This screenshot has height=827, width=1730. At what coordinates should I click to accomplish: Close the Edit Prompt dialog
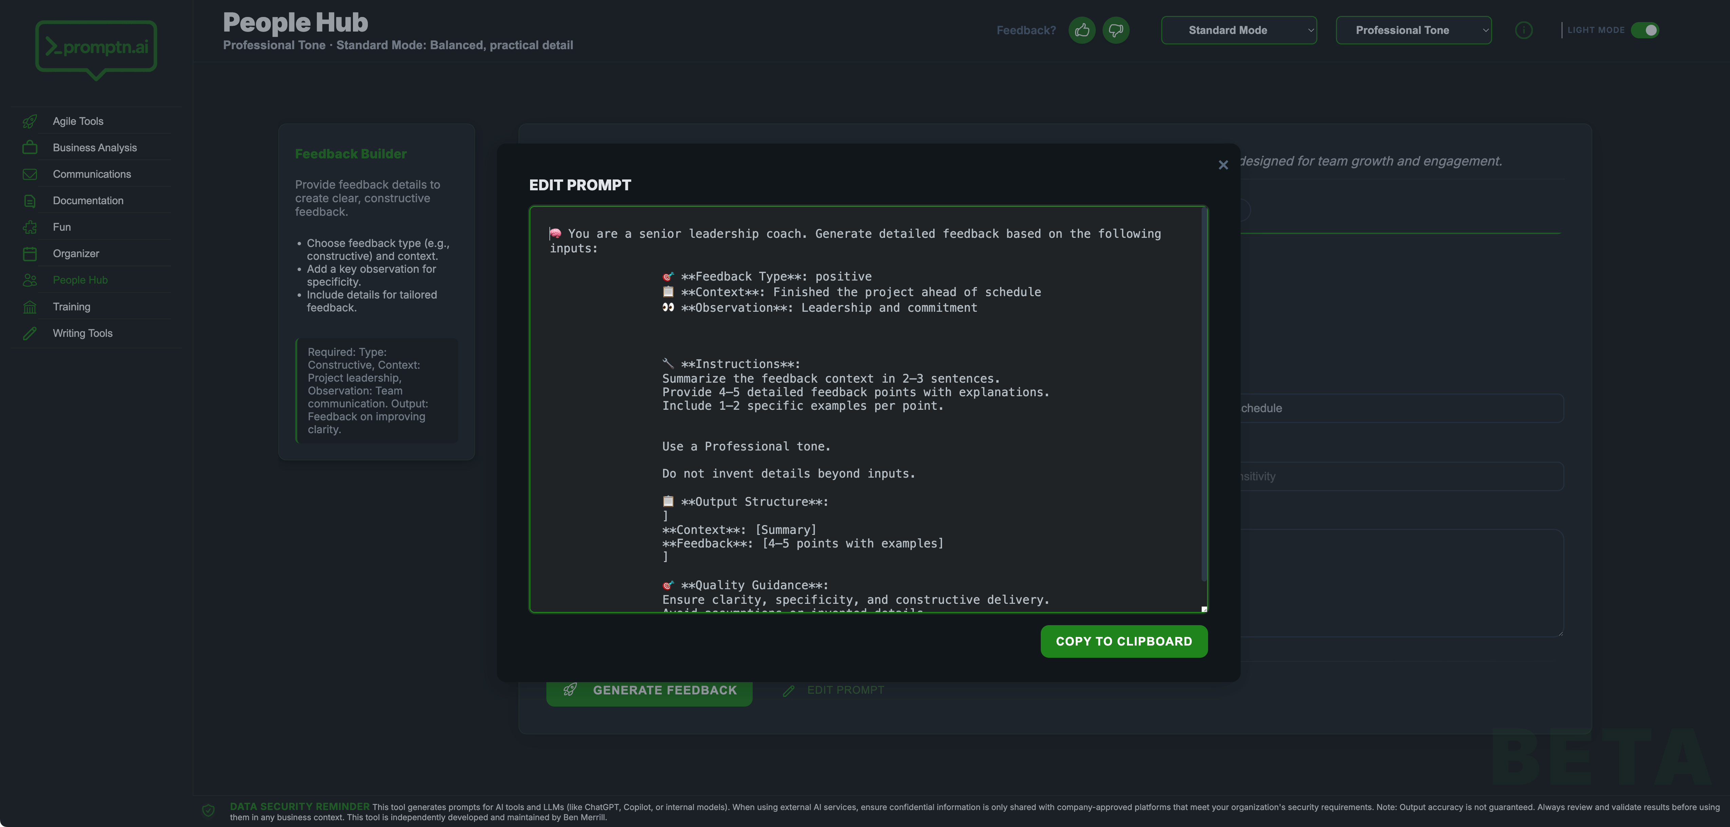tap(1223, 165)
